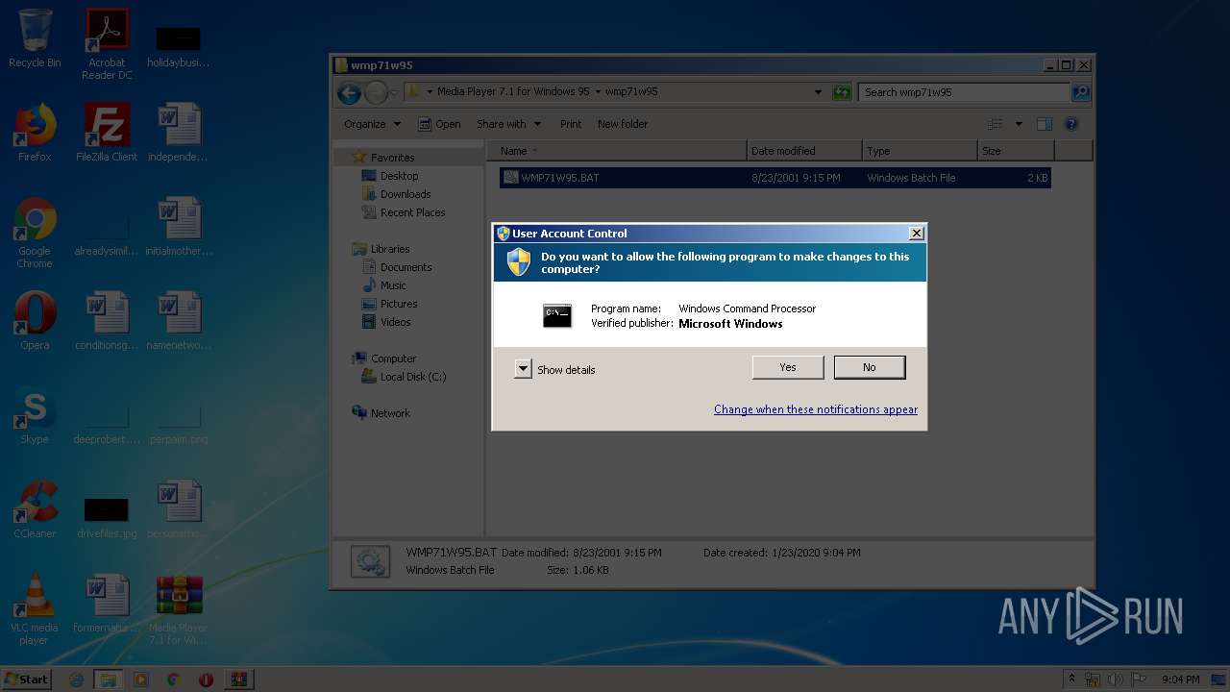Open Organize dropdown menu
Viewport: 1230px width, 692px height.
(x=372, y=124)
